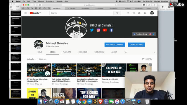Go back in Safari

32,5
